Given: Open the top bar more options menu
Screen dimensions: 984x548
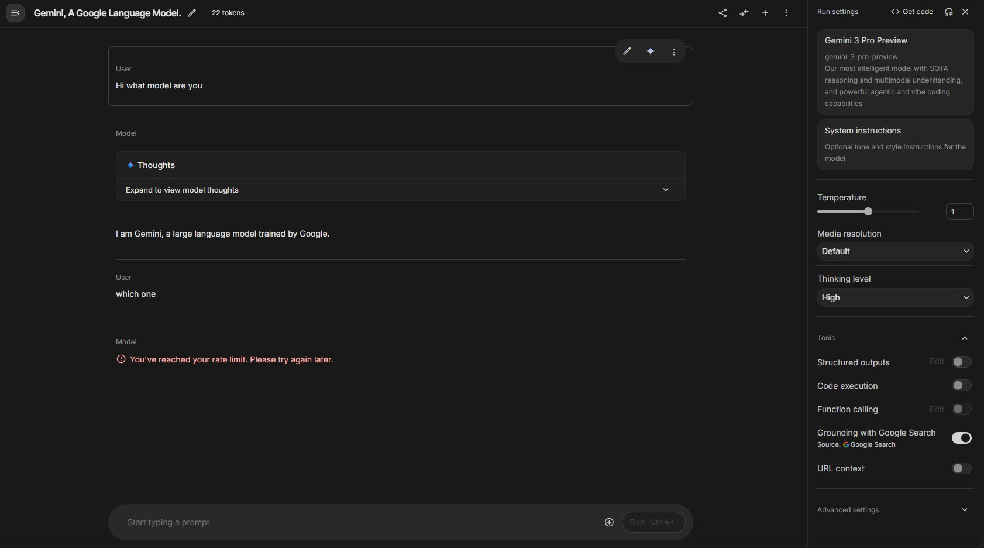Looking at the screenshot, I should (x=786, y=13).
